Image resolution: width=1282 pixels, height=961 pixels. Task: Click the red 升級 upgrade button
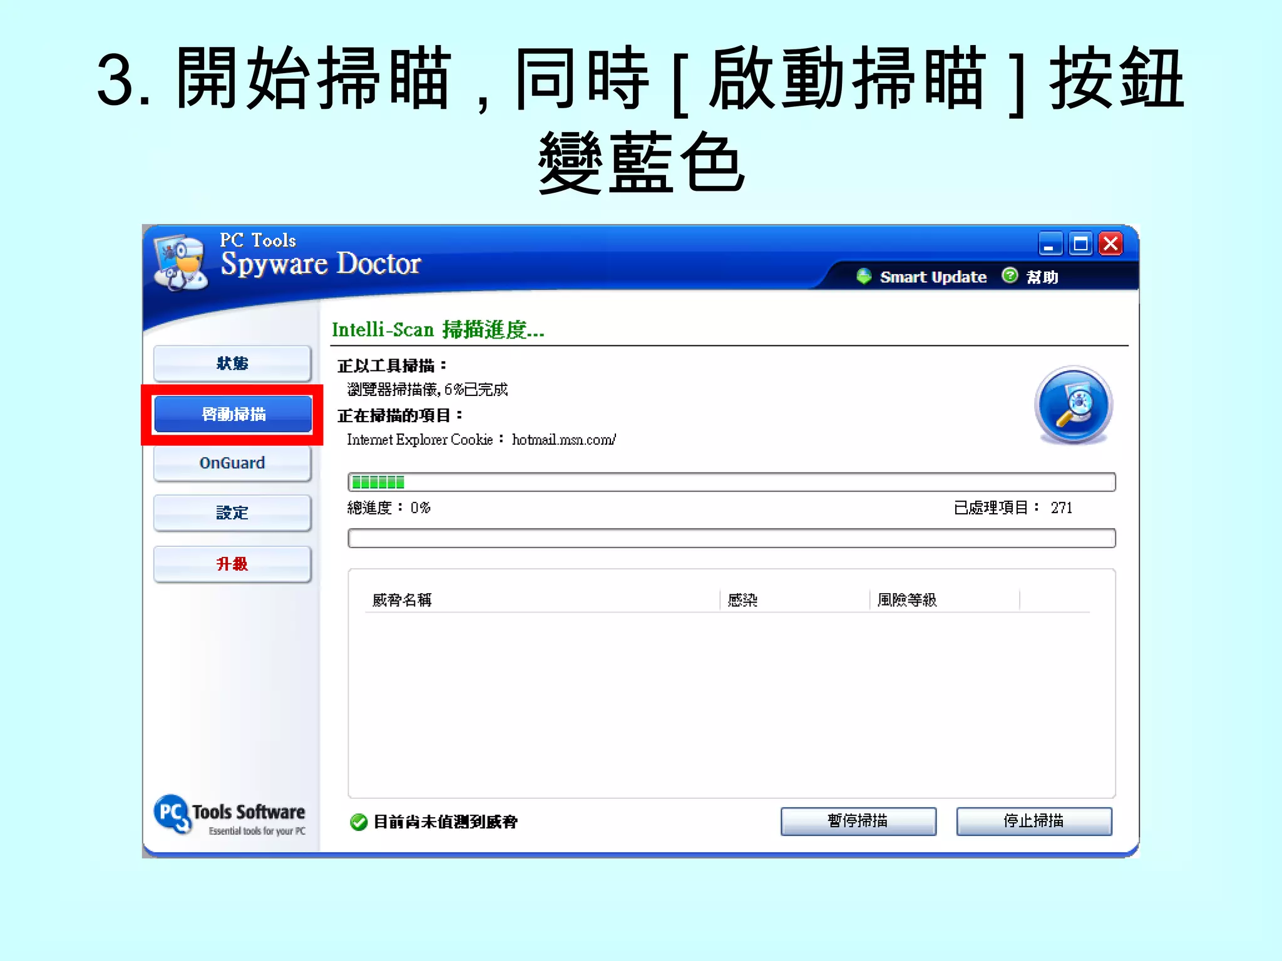tap(232, 564)
